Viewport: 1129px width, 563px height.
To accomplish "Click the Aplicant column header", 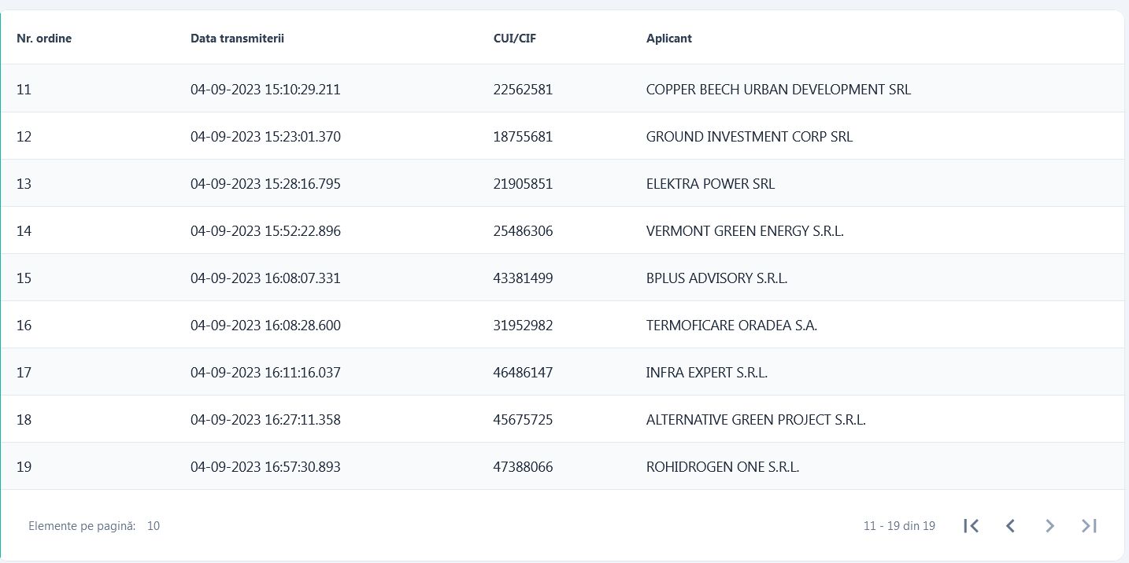I will (668, 39).
